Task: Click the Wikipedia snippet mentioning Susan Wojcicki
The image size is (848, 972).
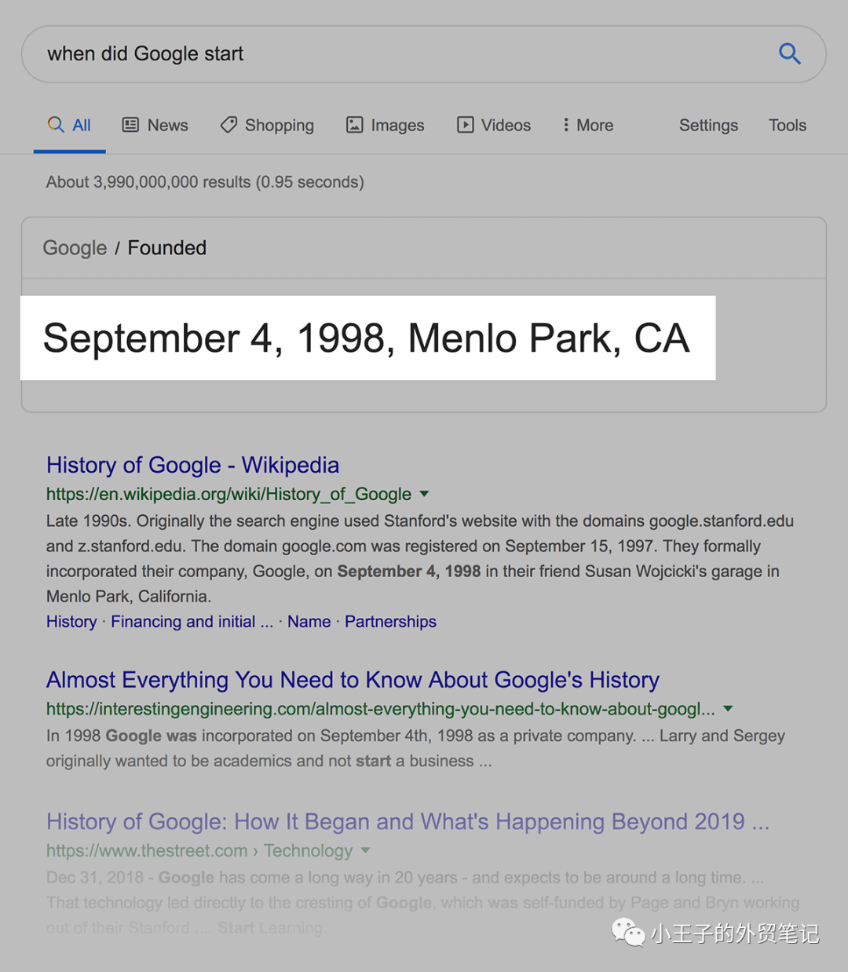Action: (x=420, y=559)
